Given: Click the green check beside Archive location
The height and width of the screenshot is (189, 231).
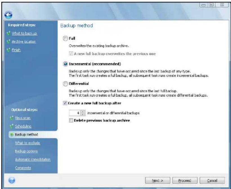Looking at the screenshot, I should [8, 42].
